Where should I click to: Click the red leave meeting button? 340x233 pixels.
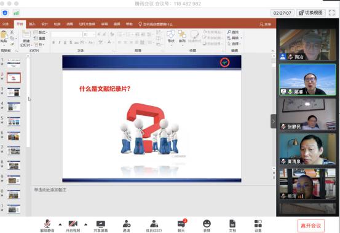tap(311, 226)
